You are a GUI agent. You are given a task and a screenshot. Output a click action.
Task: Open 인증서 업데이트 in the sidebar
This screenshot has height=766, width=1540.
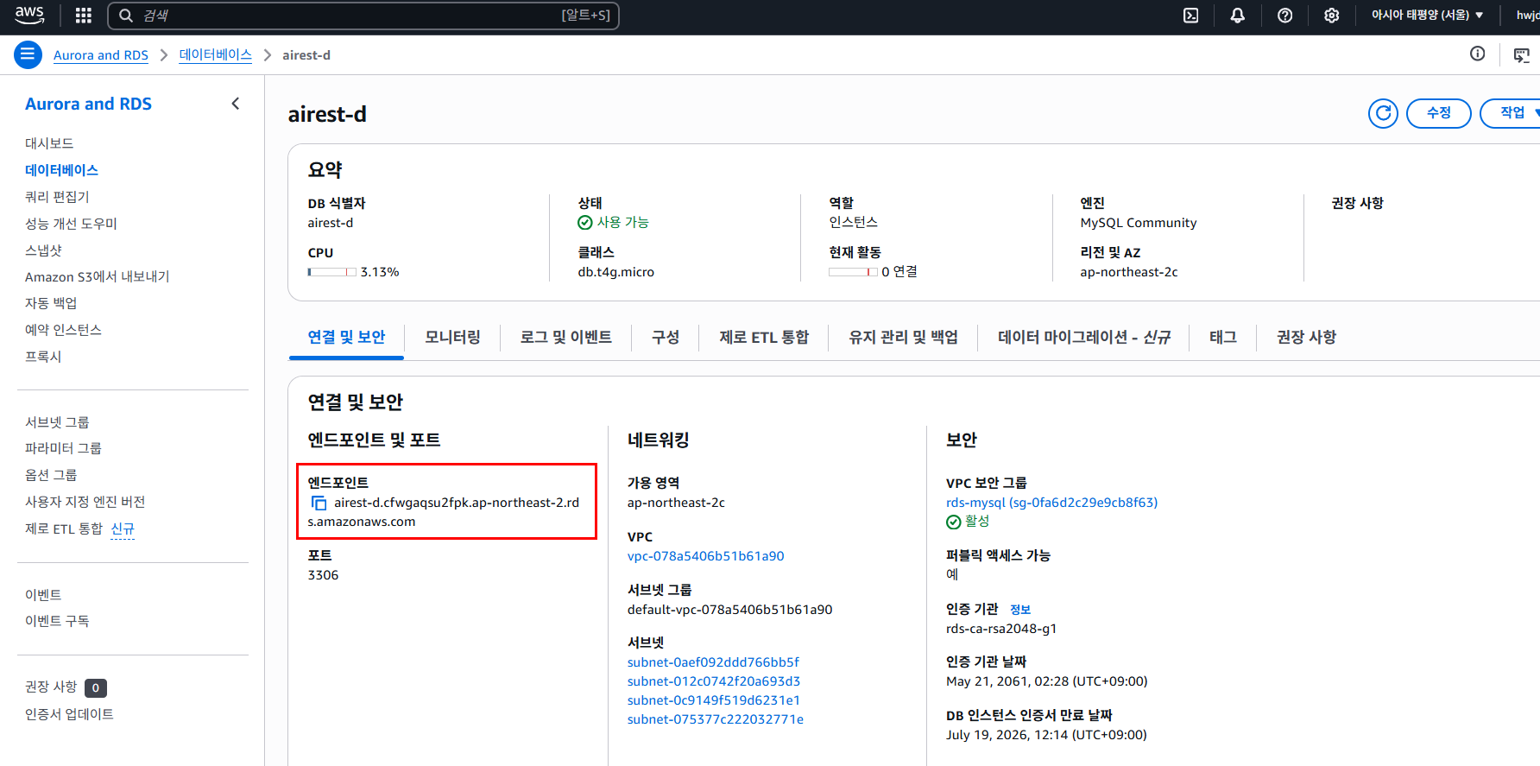69,714
